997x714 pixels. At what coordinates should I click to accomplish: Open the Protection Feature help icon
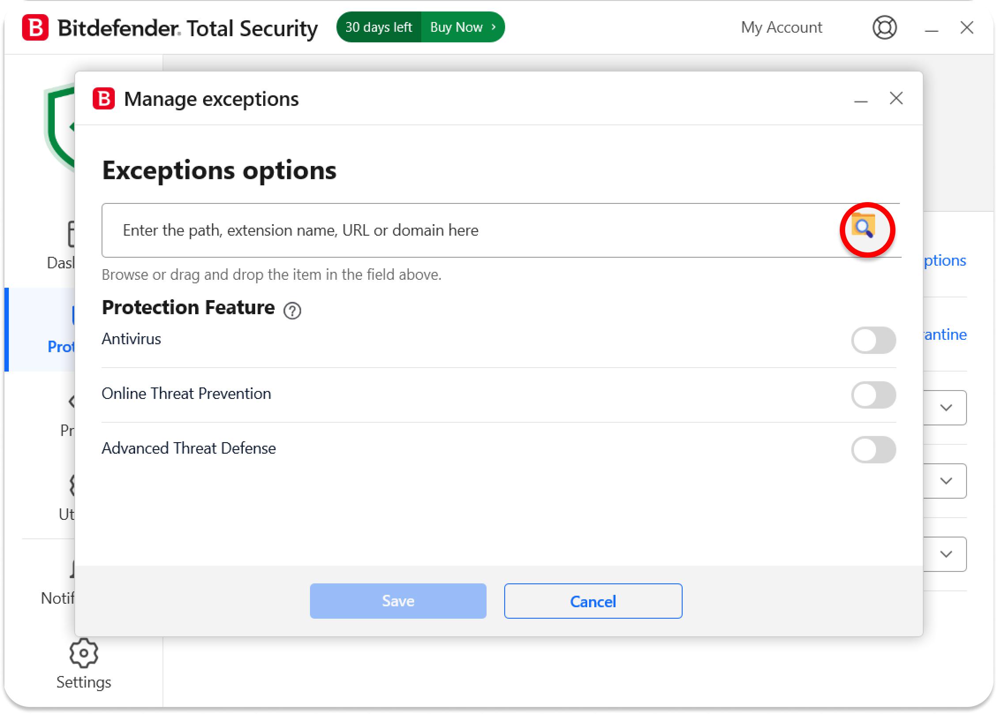[x=292, y=311]
